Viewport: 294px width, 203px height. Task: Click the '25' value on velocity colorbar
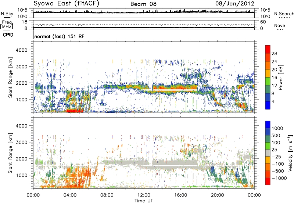(x=275, y=150)
